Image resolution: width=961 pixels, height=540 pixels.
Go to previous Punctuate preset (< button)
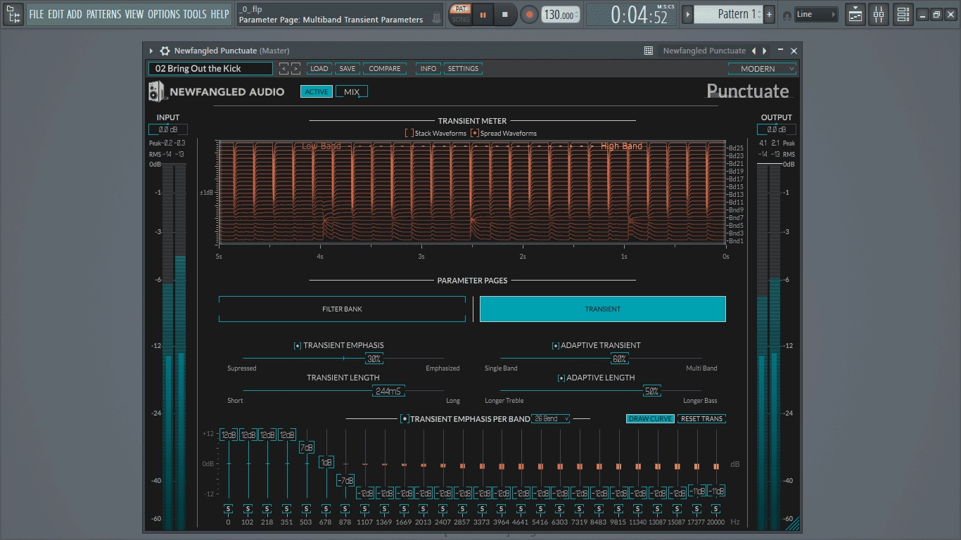point(284,68)
